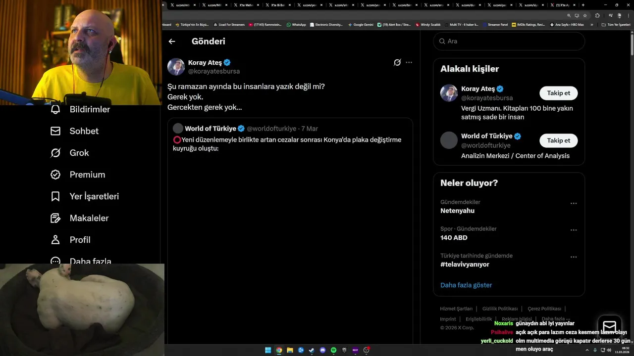The image size is (634, 356).
Task: Open the browser extensions puzzle icon
Action: [x=597, y=15]
